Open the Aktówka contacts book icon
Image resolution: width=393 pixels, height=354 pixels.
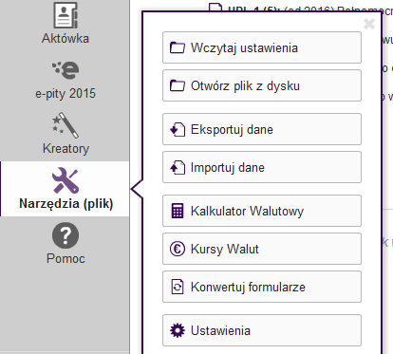[x=65, y=15]
